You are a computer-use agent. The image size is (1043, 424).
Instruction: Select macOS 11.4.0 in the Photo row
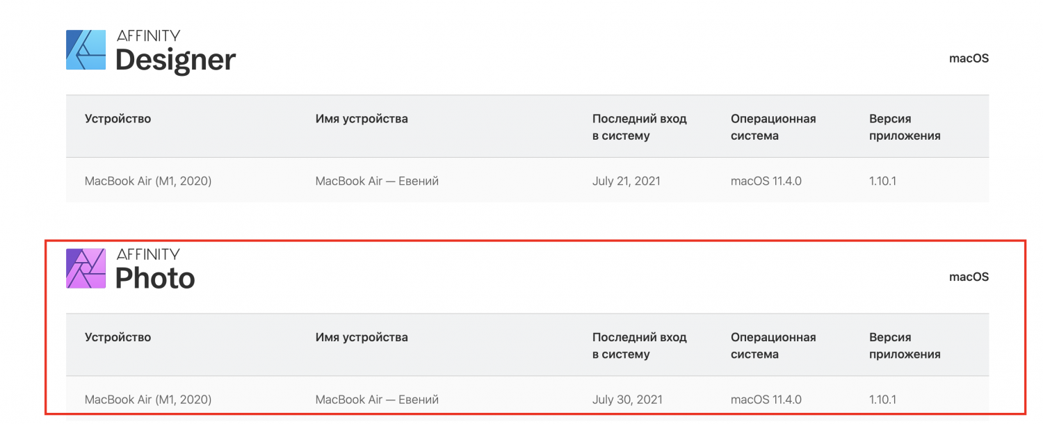pos(766,400)
